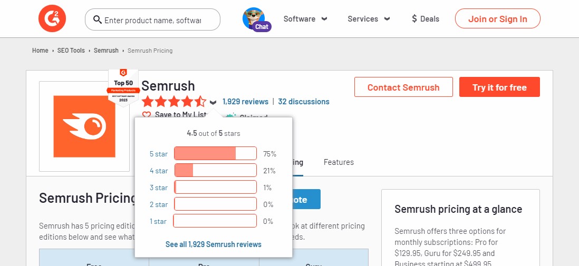
Task: Click the 5 star rating bar
Action: click(215, 153)
